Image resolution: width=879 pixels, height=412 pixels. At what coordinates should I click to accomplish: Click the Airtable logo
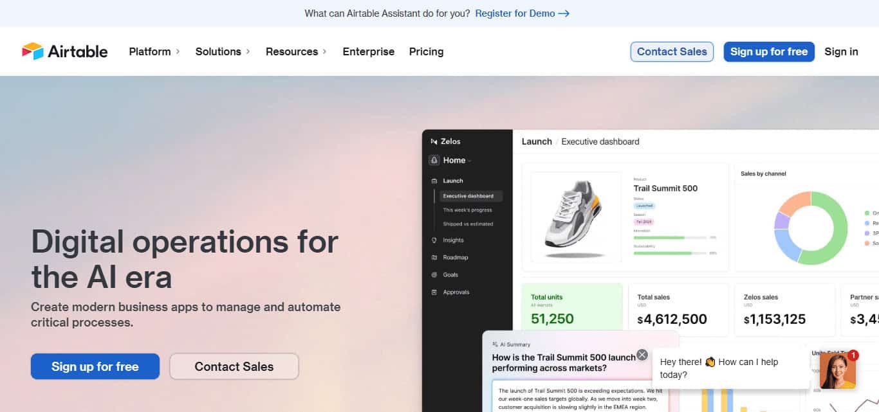(x=65, y=51)
